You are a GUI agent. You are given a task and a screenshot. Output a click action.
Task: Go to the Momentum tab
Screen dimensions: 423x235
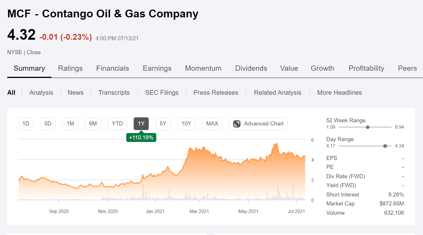coord(203,68)
